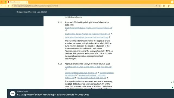The height and width of the screenshot is (98, 174).
Task: Open a new browser tab with plus
Action: 30,2
